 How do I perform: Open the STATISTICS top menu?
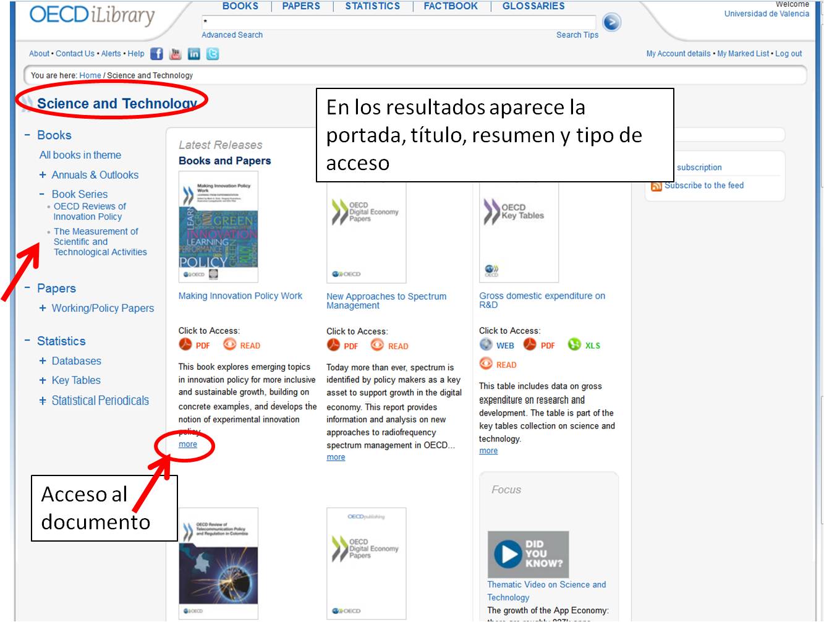373,6
